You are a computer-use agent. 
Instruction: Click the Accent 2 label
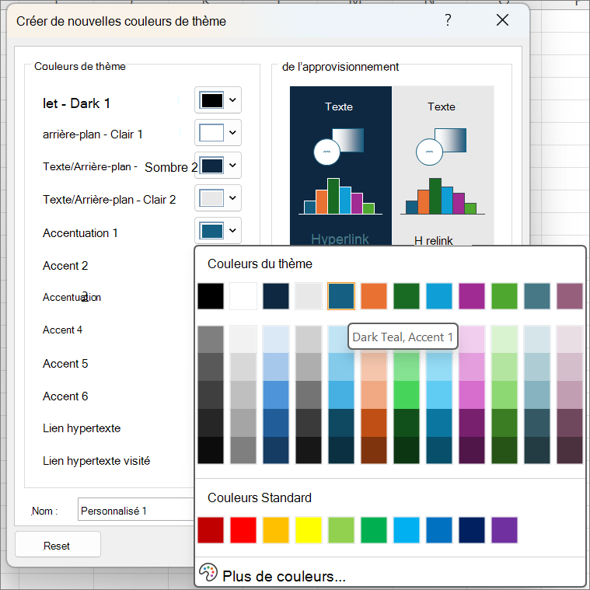65,266
